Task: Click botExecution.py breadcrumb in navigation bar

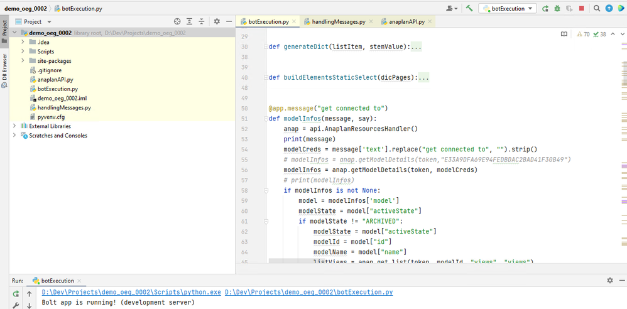Action: click(79, 8)
